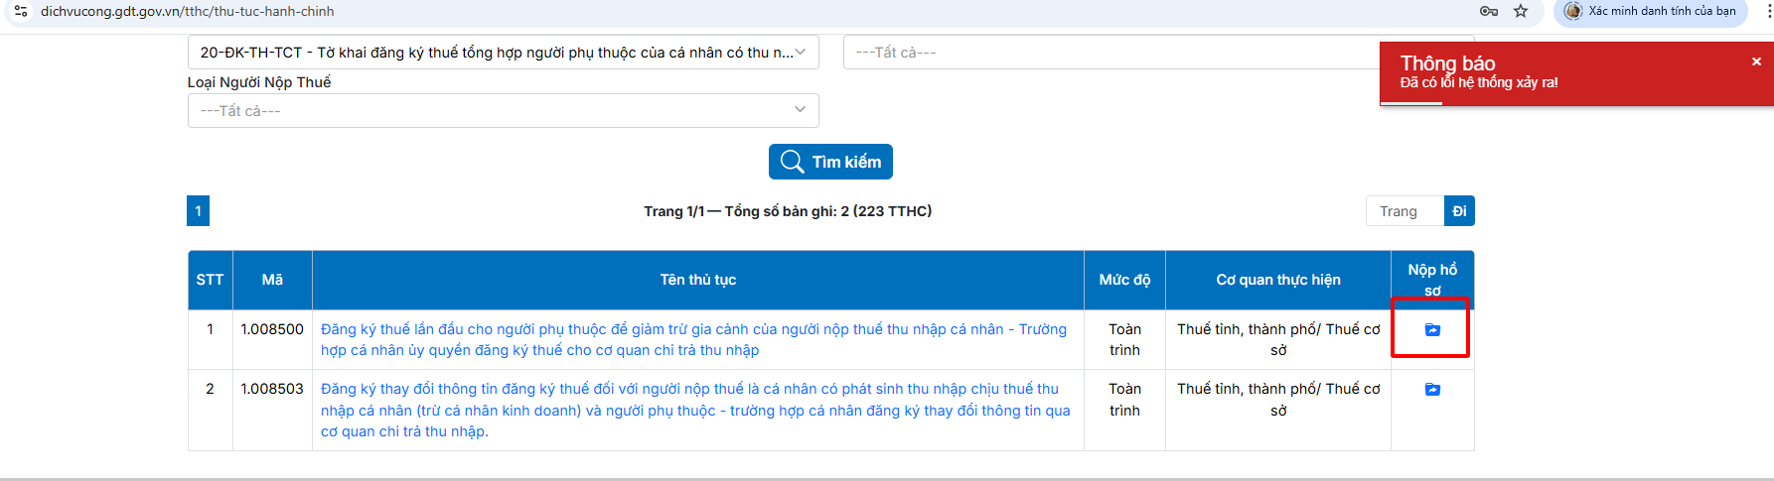Click the 'Tên thủ tục' column header
This screenshot has height=481, width=1774.
(x=697, y=280)
